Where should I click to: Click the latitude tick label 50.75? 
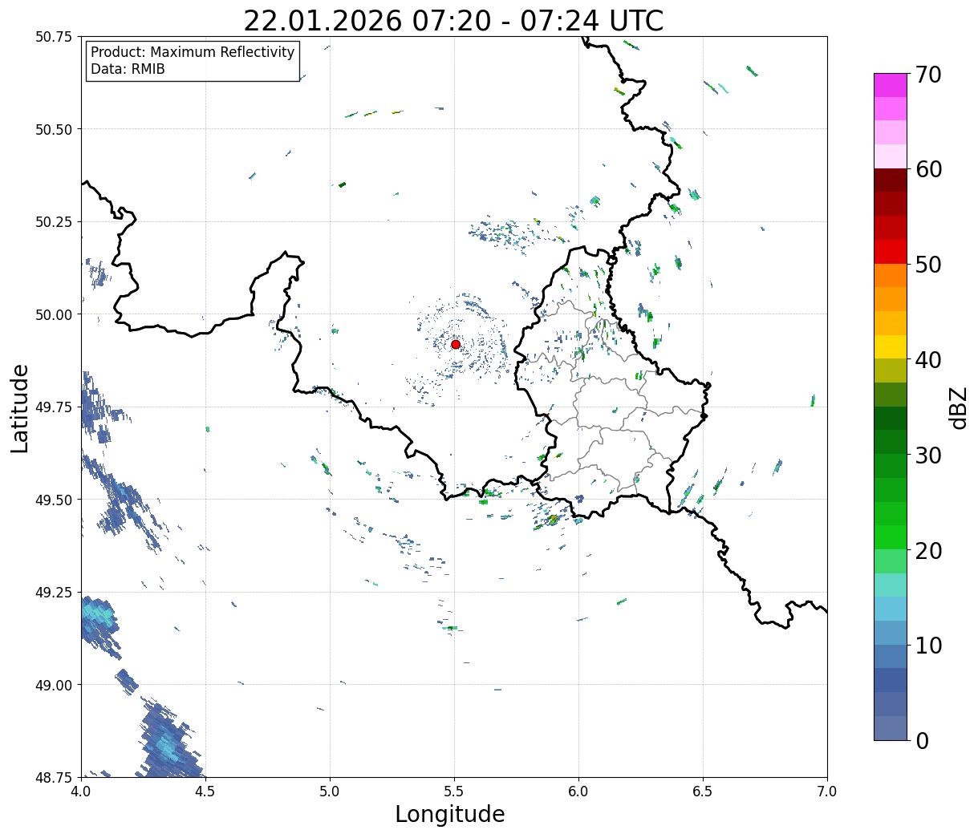(54, 37)
